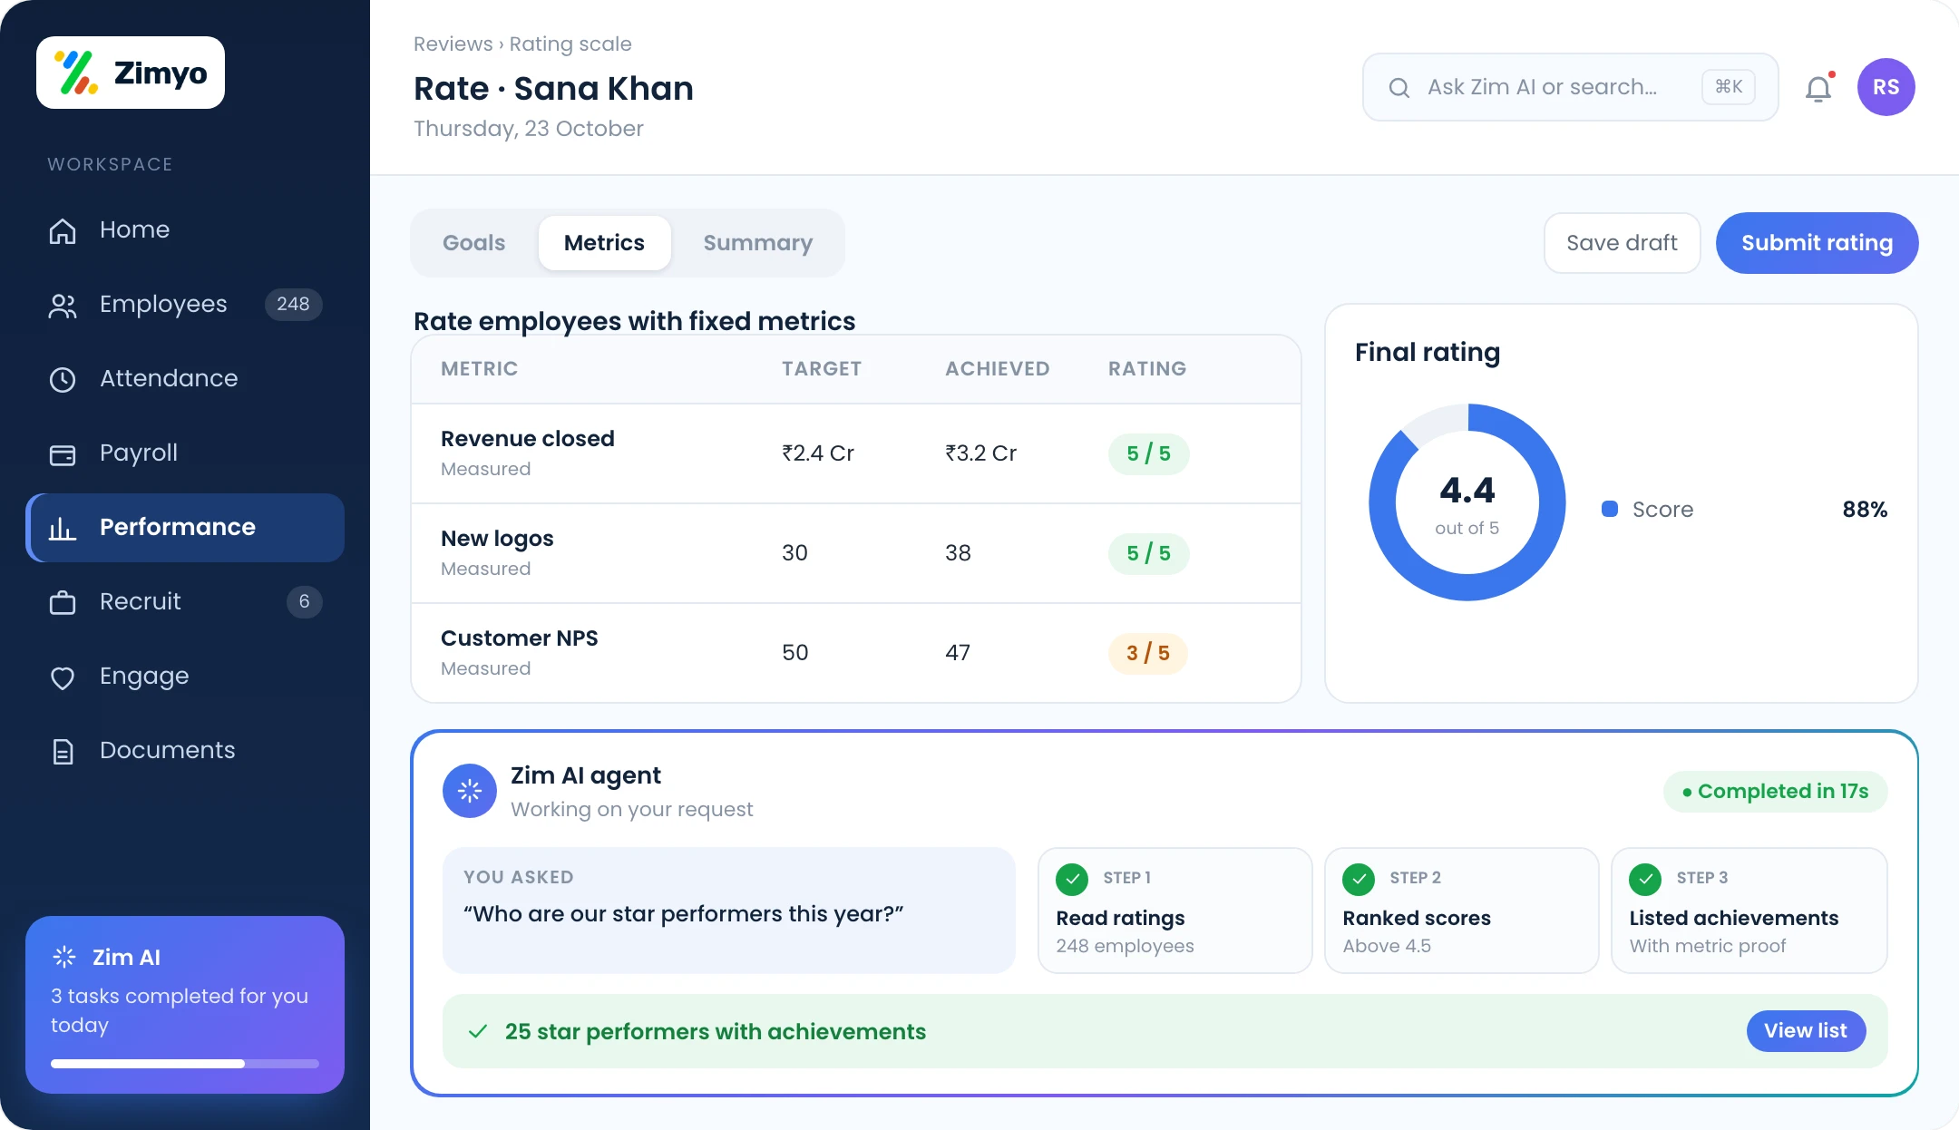Open Payroll menu item
Screen dimensions: 1959x1130
point(185,453)
